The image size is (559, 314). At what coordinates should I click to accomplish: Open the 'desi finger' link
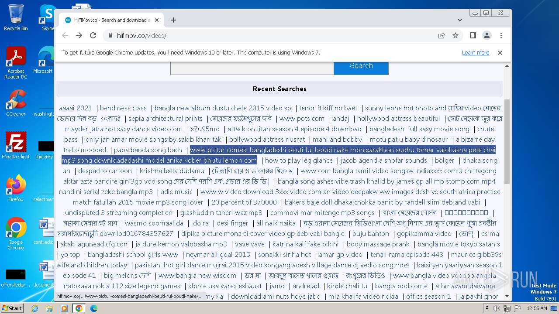232,223
